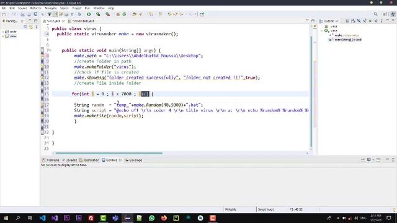Toggle Hide Local Types in Outline toolbar
Image resolution: width=397 pixels, height=223 pixels.
coord(376,21)
